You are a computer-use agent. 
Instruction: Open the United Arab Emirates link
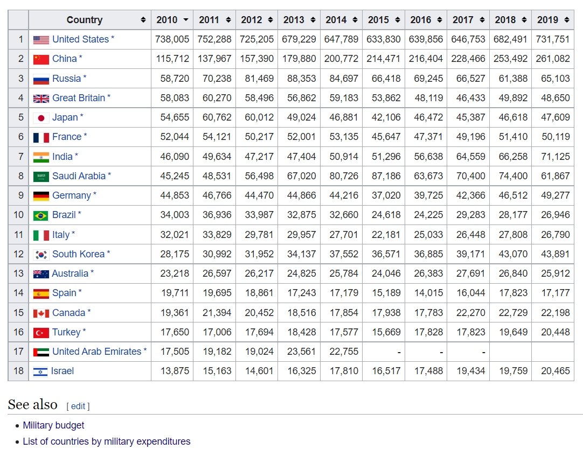coord(96,352)
